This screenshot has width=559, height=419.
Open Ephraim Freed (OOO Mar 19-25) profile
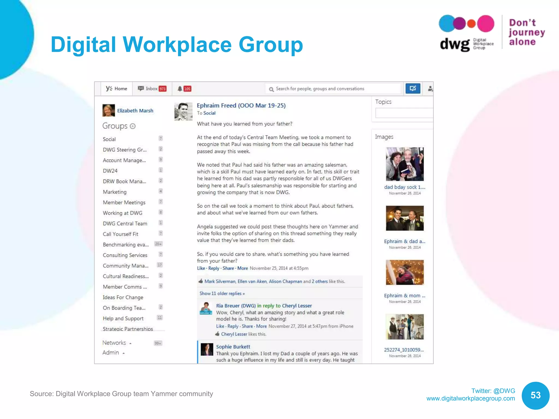click(241, 106)
